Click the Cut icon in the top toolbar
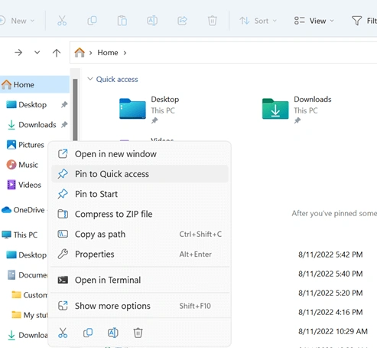Screen dimensions: 377x348 coord(62,21)
